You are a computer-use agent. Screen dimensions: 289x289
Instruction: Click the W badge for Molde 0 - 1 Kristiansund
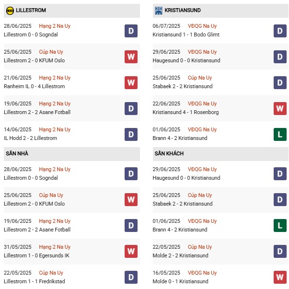280,277
